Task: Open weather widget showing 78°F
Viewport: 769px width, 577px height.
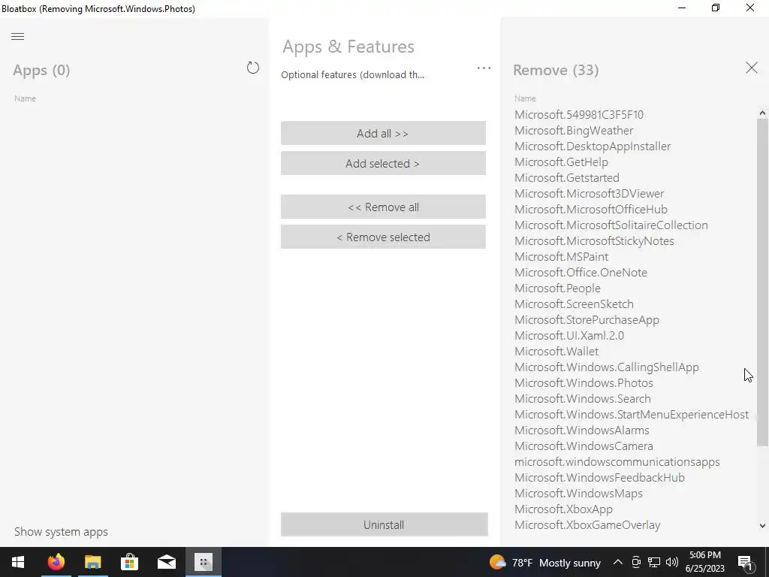Action: [x=545, y=563]
